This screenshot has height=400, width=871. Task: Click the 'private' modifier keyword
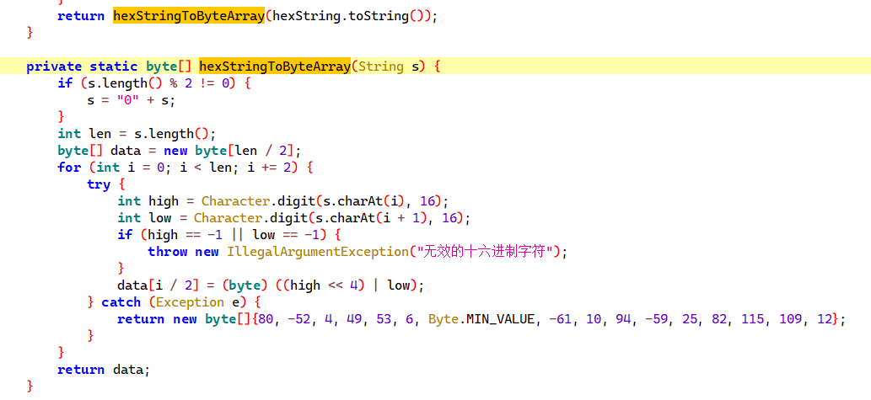point(54,66)
